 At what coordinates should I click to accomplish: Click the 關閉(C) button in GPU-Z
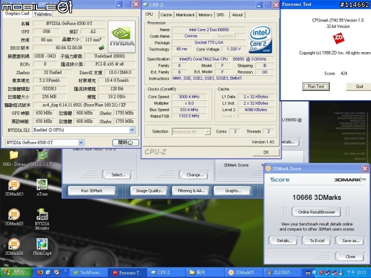(125, 142)
